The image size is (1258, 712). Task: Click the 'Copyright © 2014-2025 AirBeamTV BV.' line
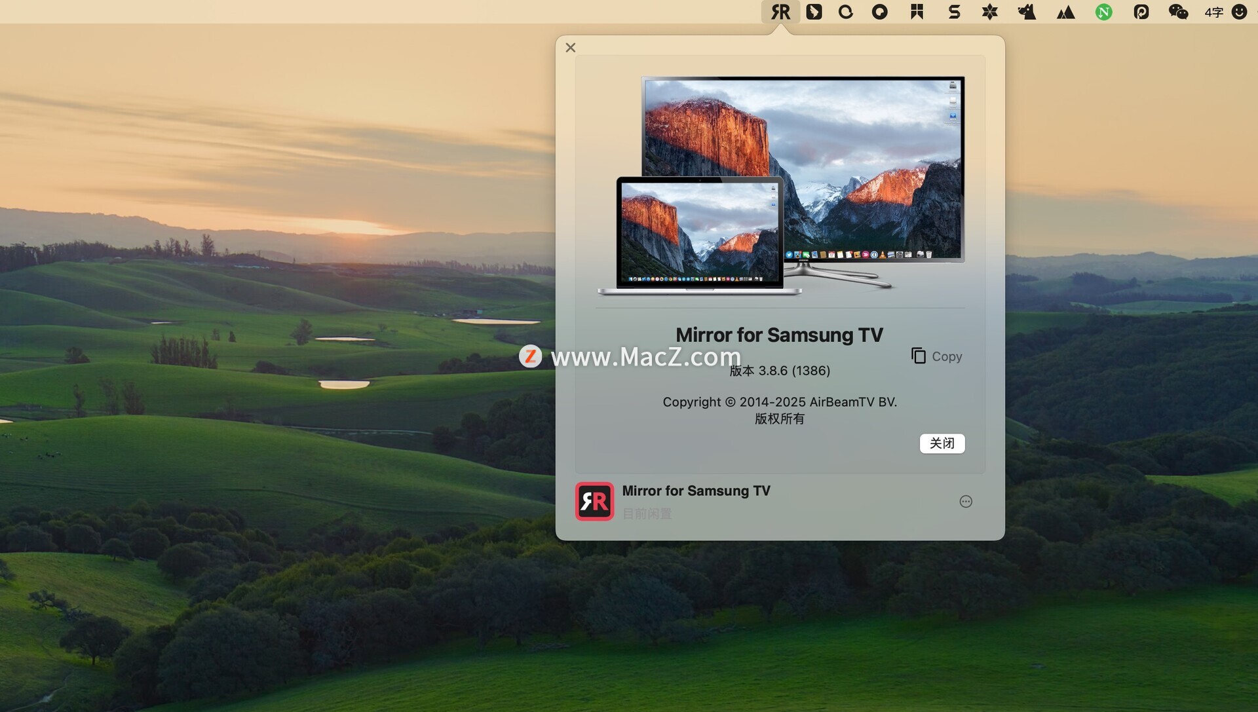[x=780, y=402]
